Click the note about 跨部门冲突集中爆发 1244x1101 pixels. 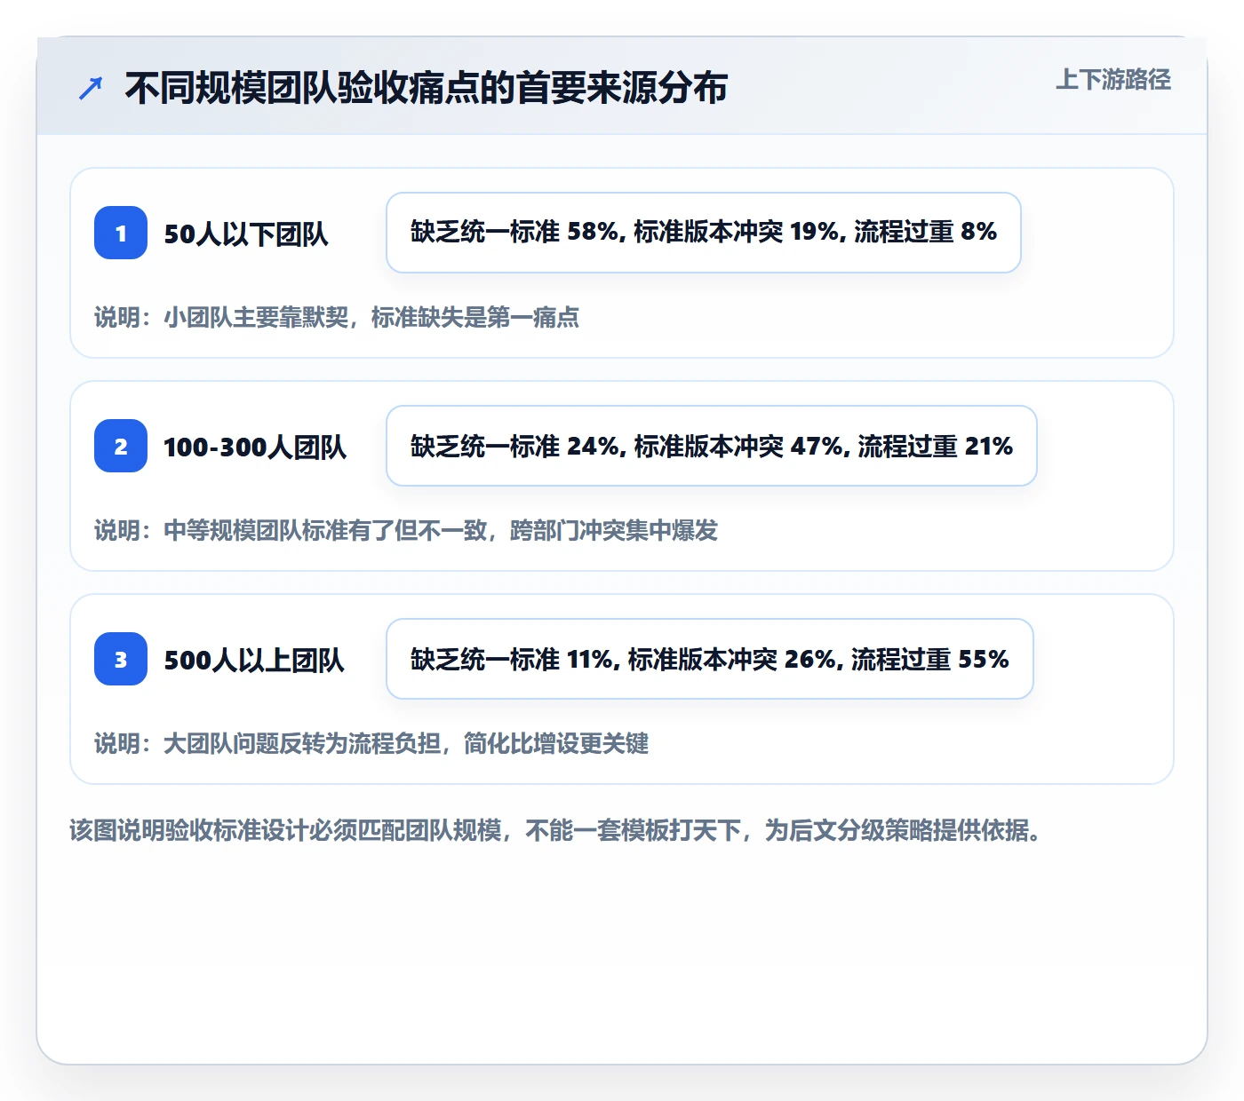406,530
